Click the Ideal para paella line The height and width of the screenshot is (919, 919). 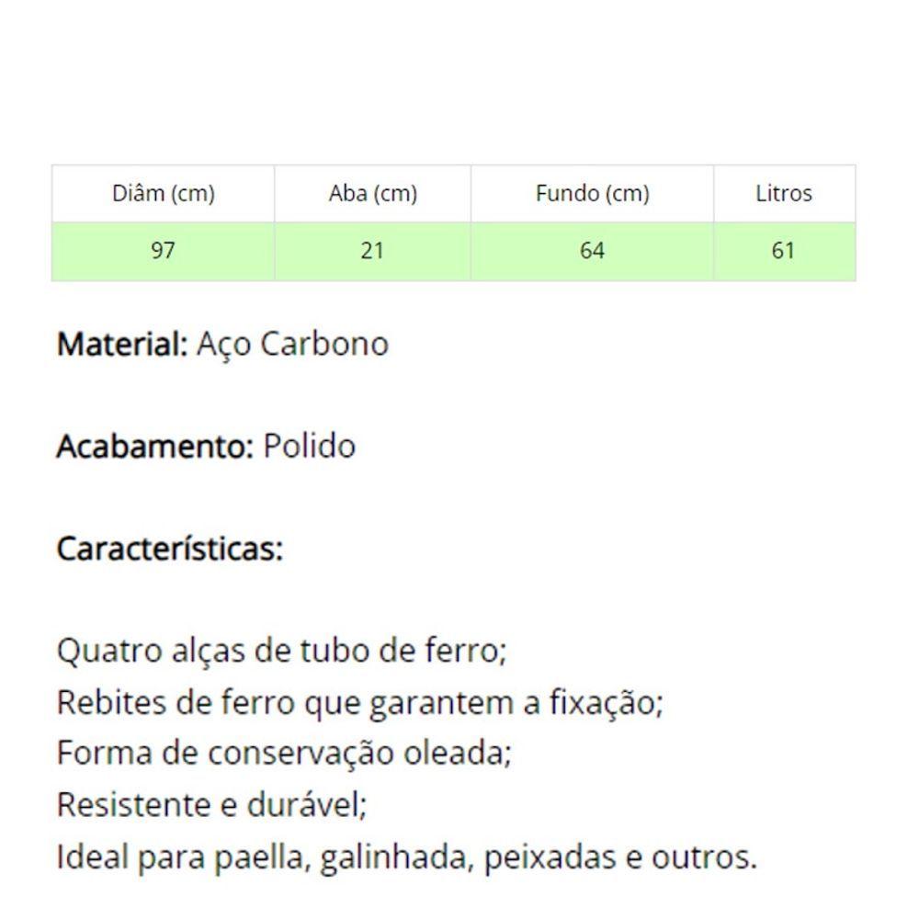[x=407, y=857]
